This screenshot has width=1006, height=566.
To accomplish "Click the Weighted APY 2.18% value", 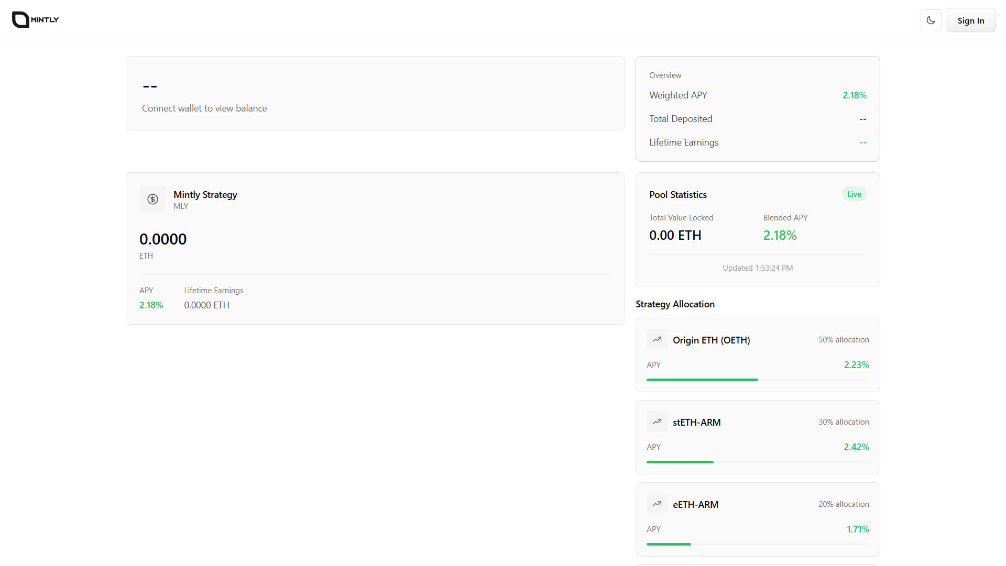I will (x=855, y=95).
